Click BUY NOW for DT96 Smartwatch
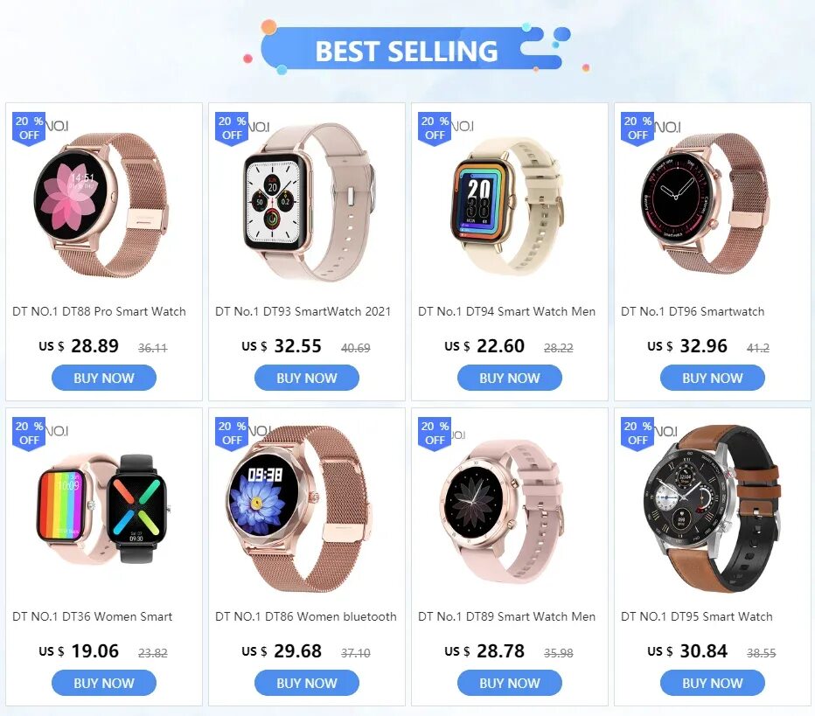The width and height of the screenshot is (815, 716). [x=712, y=378]
